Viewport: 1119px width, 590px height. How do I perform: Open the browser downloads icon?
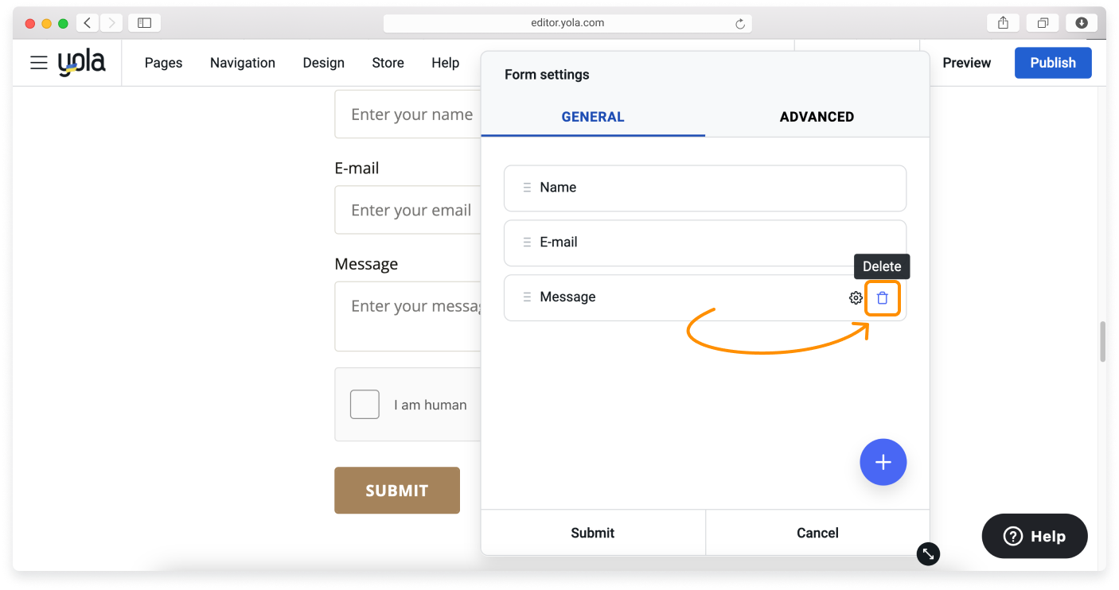tap(1081, 23)
